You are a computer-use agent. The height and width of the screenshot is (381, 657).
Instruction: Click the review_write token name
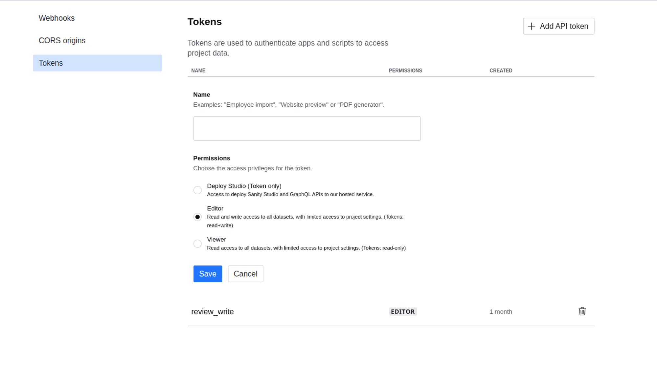[212, 311]
